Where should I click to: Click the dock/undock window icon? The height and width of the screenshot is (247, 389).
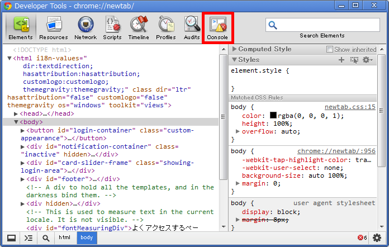pyautogui.click(x=11, y=238)
